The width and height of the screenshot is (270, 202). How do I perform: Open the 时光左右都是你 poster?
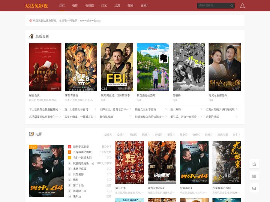click(x=225, y=67)
